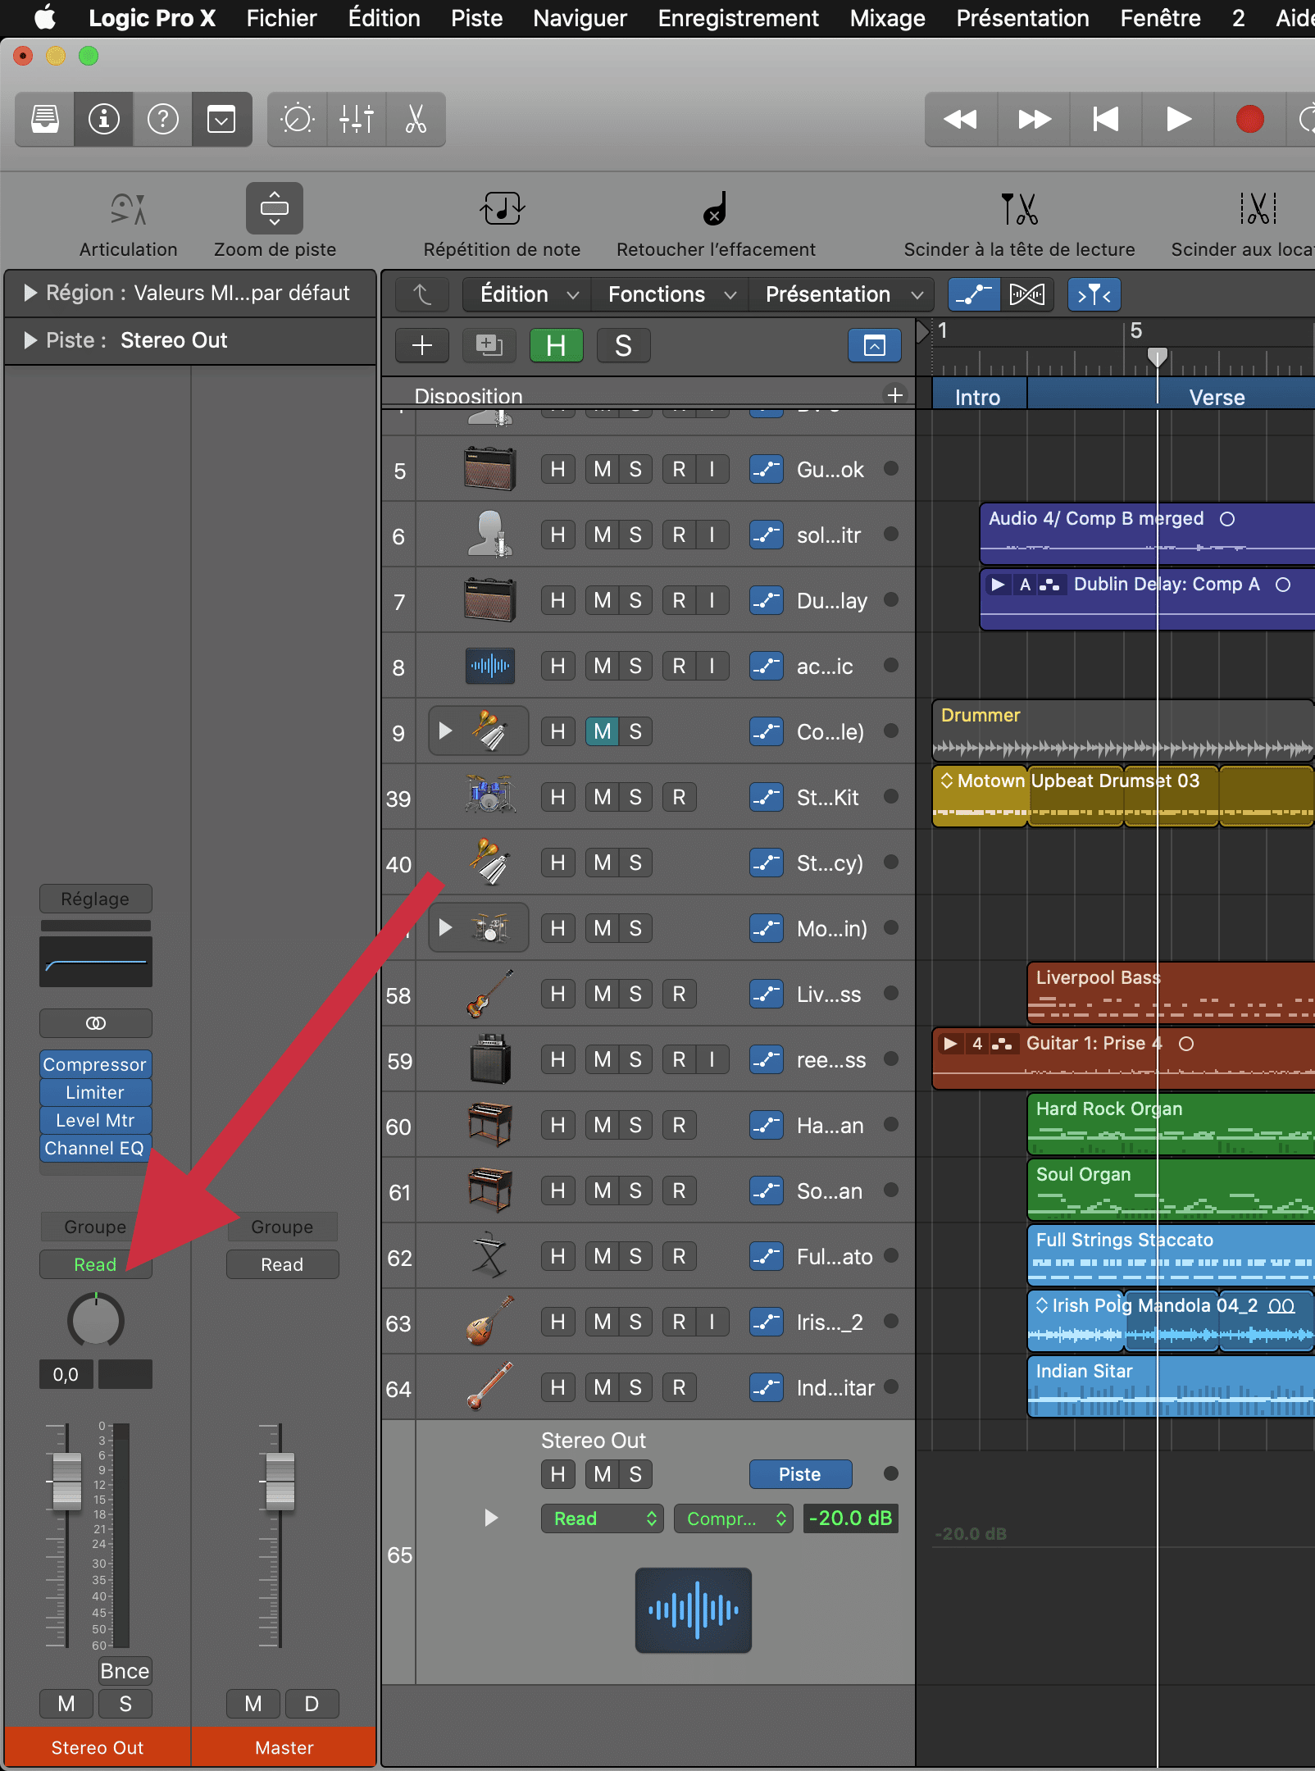Mute Stereo Out channel strip M button

coord(66,1704)
